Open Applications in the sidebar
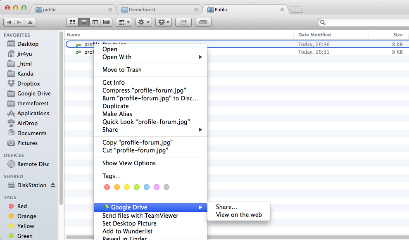This screenshot has width=409, height=240. pos(33,113)
